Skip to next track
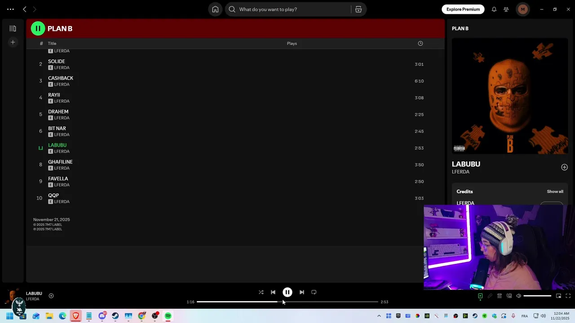 click(x=302, y=292)
